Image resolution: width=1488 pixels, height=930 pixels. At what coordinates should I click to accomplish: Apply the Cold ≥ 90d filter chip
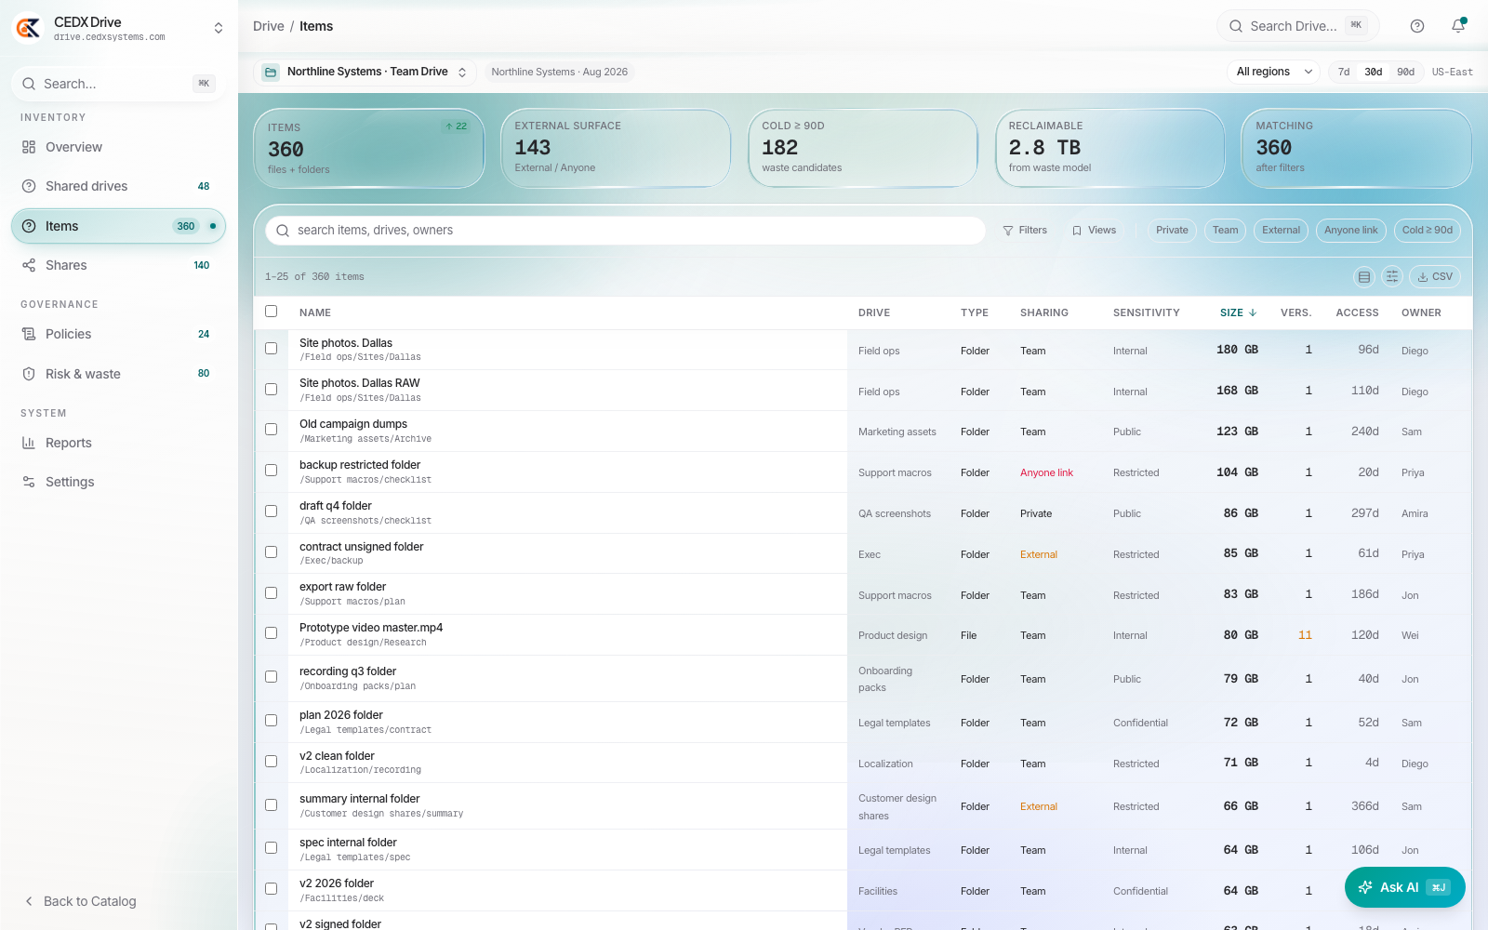click(1428, 231)
